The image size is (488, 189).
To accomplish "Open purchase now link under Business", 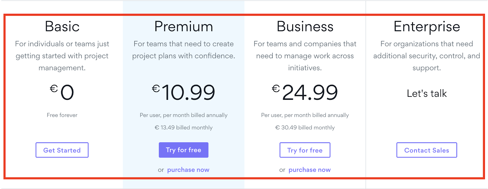I will pos(310,170).
